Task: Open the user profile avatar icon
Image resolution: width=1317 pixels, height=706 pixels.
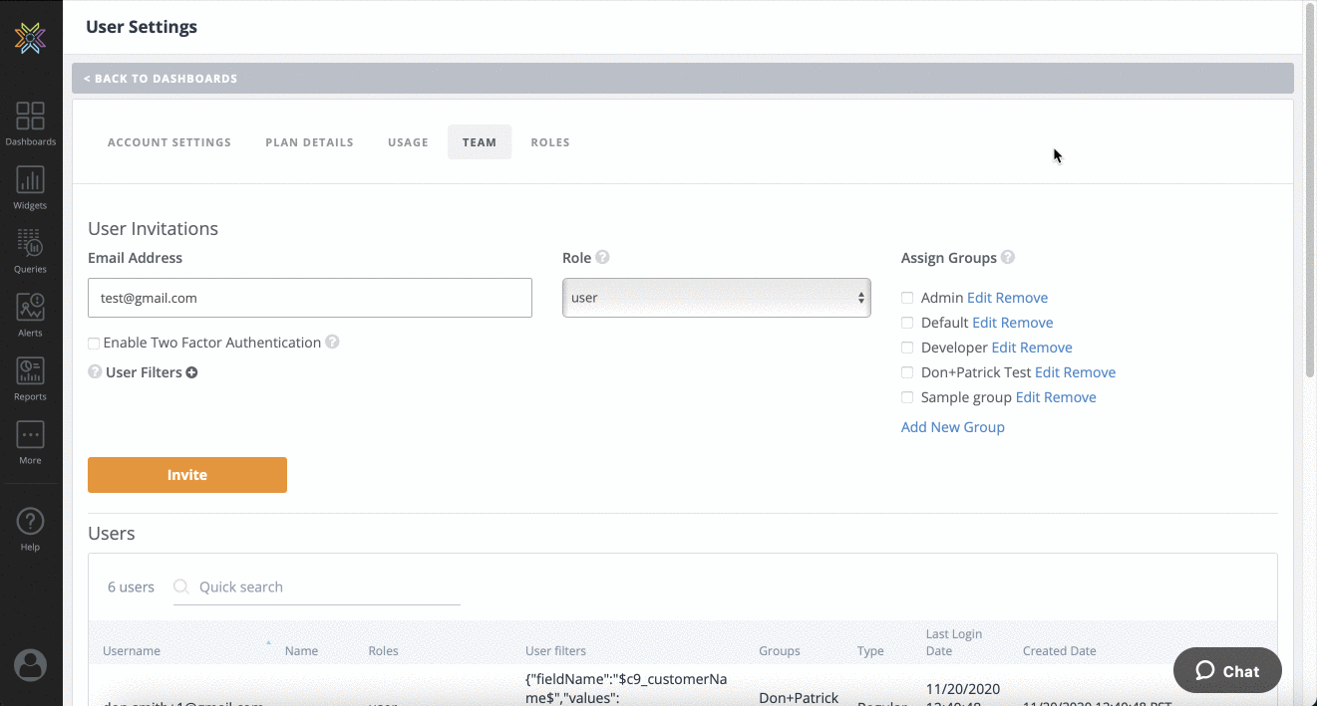Action: [x=31, y=664]
